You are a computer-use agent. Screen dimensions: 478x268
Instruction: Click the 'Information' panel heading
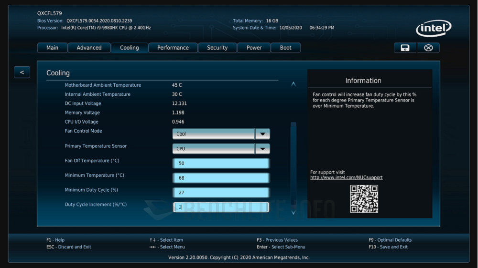363,81
